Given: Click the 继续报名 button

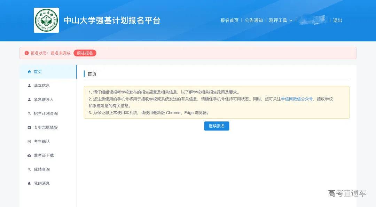Looking at the screenshot, I should [217, 126].
